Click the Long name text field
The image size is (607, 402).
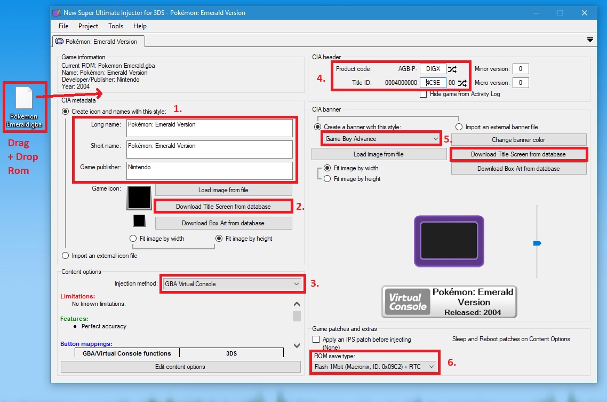tap(210, 128)
